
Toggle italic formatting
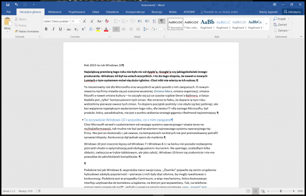click(53, 29)
